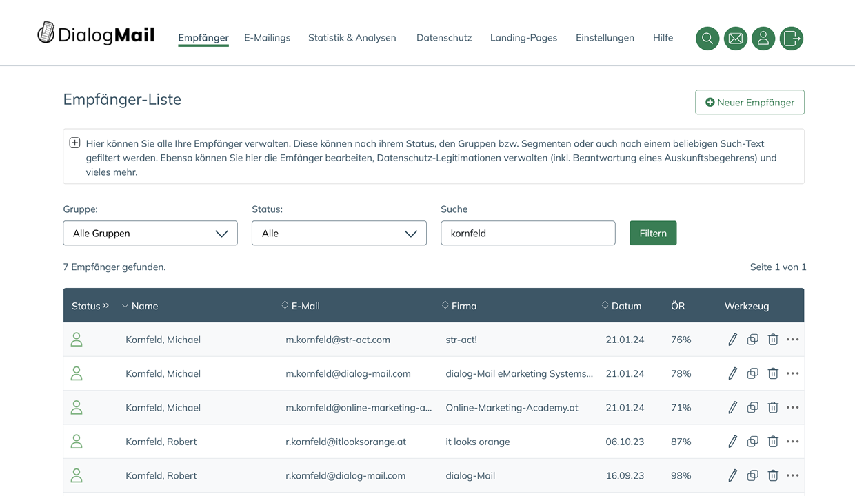
Task: Edit m.kornfeld@dialog-mail.com with pencil icon
Action: pos(732,373)
